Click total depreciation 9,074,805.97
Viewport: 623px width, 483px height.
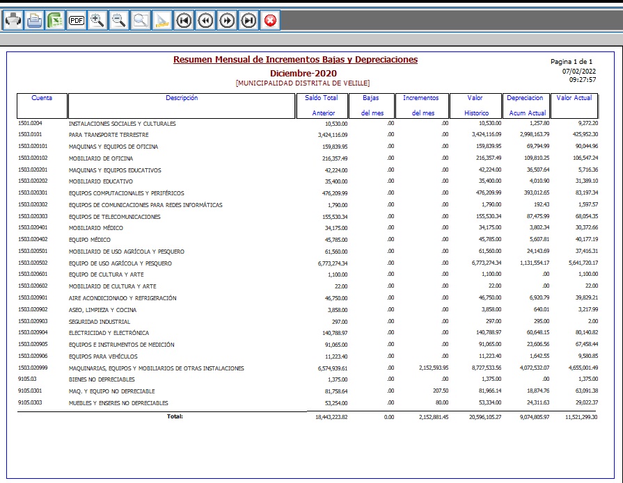click(535, 417)
